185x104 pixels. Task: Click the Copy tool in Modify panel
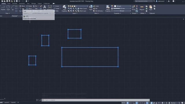[22, 8]
